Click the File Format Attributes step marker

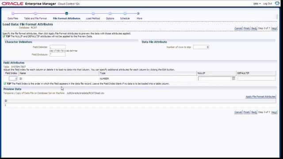pos(67,14)
